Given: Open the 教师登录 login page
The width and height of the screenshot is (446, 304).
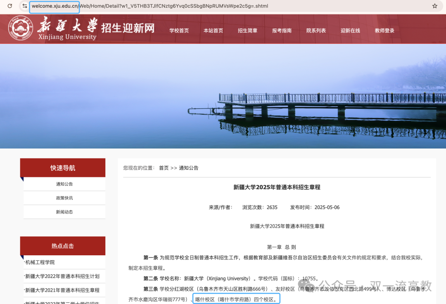Looking at the screenshot, I should (384, 30).
